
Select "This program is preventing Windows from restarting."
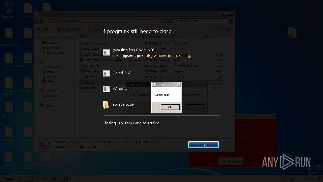152,56
